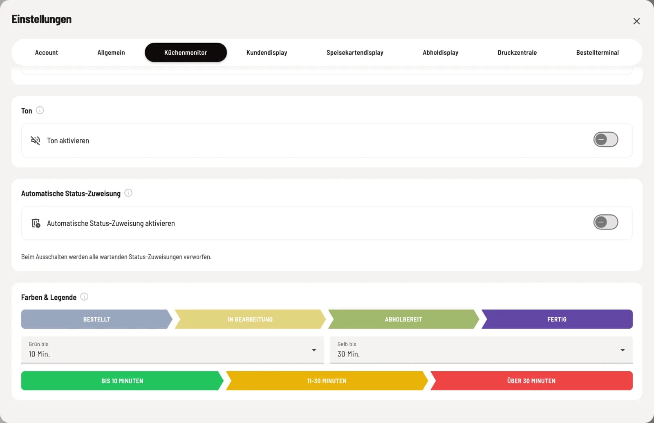This screenshot has height=423, width=654.
Task: Go to the Kundendisplay tab
Action: coord(267,53)
